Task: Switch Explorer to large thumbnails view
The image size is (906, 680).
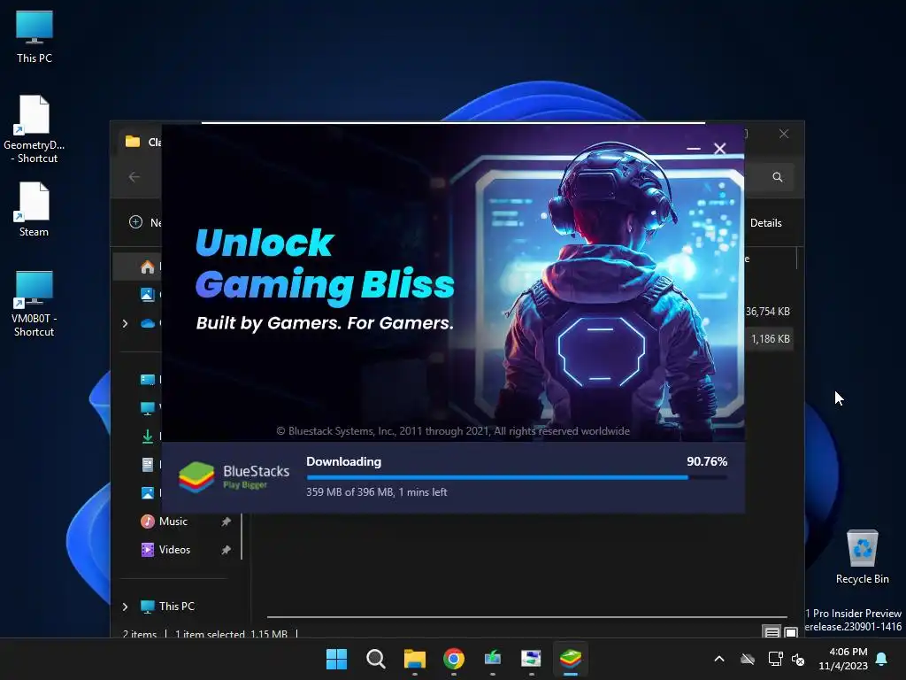Action: click(x=791, y=632)
